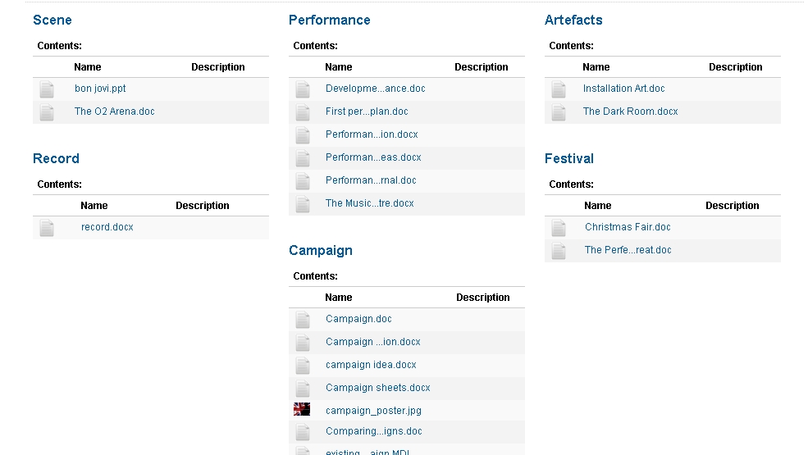
Task: Click the icon next to The Dark Room.docx
Action: (559, 112)
